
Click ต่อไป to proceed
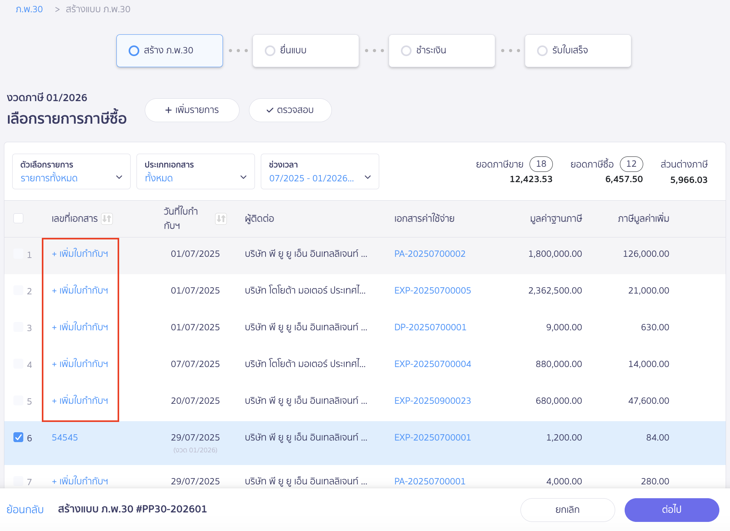click(x=672, y=510)
